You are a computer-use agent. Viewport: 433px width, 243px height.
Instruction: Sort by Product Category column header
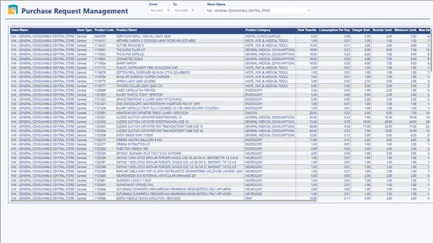pos(258,30)
